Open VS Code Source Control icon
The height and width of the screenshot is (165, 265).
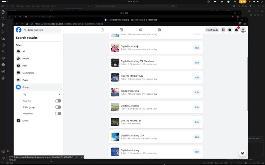(x=3, y=25)
